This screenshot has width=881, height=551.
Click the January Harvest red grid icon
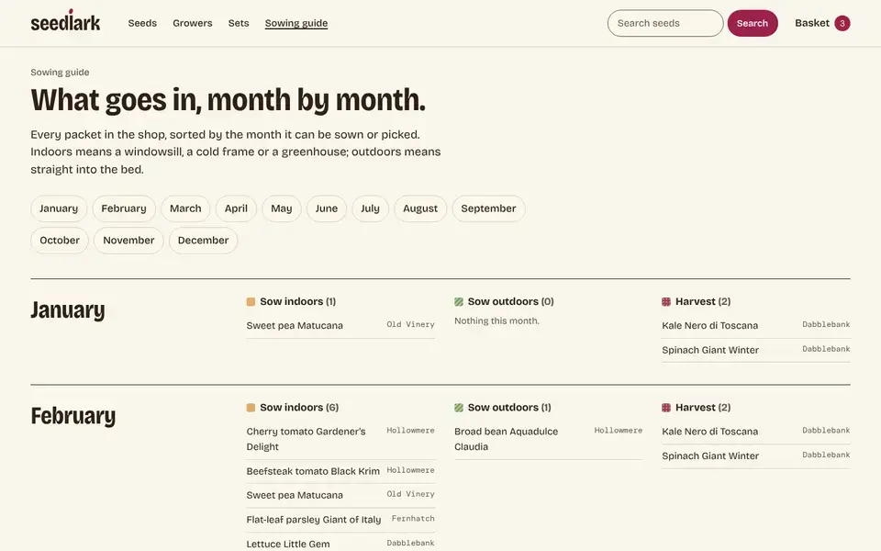coord(666,302)
